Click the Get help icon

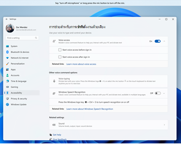(x=50, y=135)
